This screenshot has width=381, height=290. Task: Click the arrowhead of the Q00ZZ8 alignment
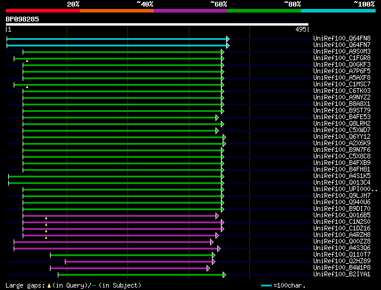tap(211, 242)
